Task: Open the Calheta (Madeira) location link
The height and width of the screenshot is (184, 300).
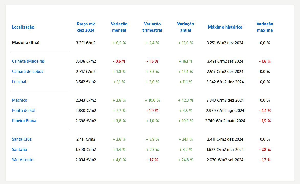Action: [28, 61]
